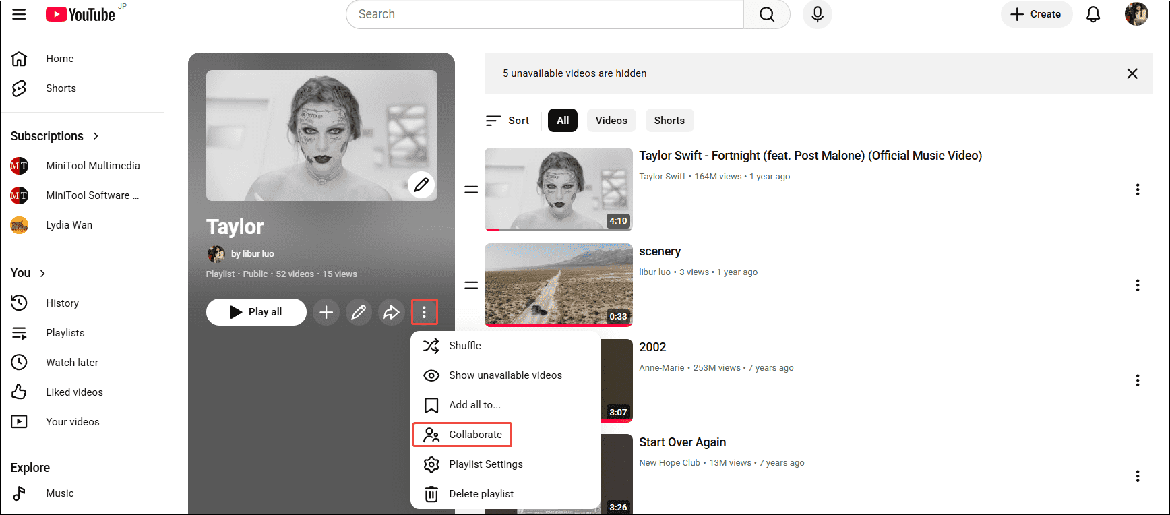Viewport: 1170px width, 515px height.
Task: Open Your videos
Action: [73, 421]
